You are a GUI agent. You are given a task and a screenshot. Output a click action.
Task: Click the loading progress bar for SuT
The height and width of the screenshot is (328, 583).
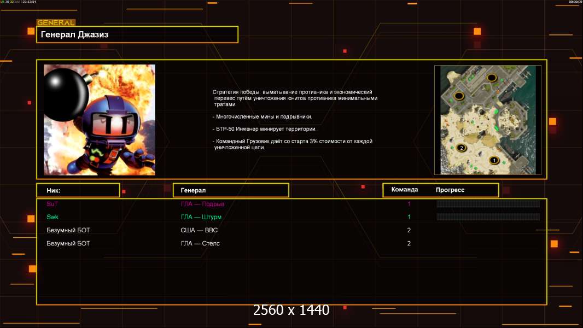488,203
